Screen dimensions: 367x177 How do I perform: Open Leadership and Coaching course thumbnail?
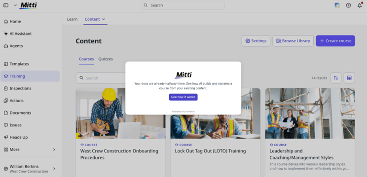coord(310,114)
